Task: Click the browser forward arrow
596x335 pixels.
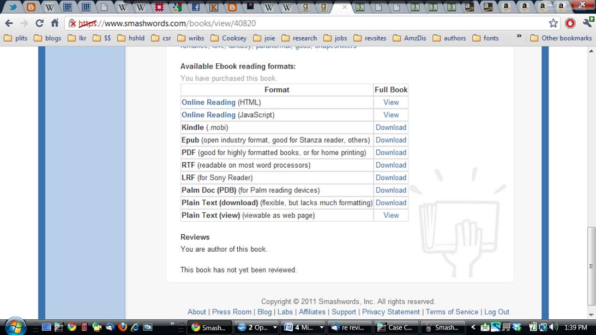Action: point(24,23)
